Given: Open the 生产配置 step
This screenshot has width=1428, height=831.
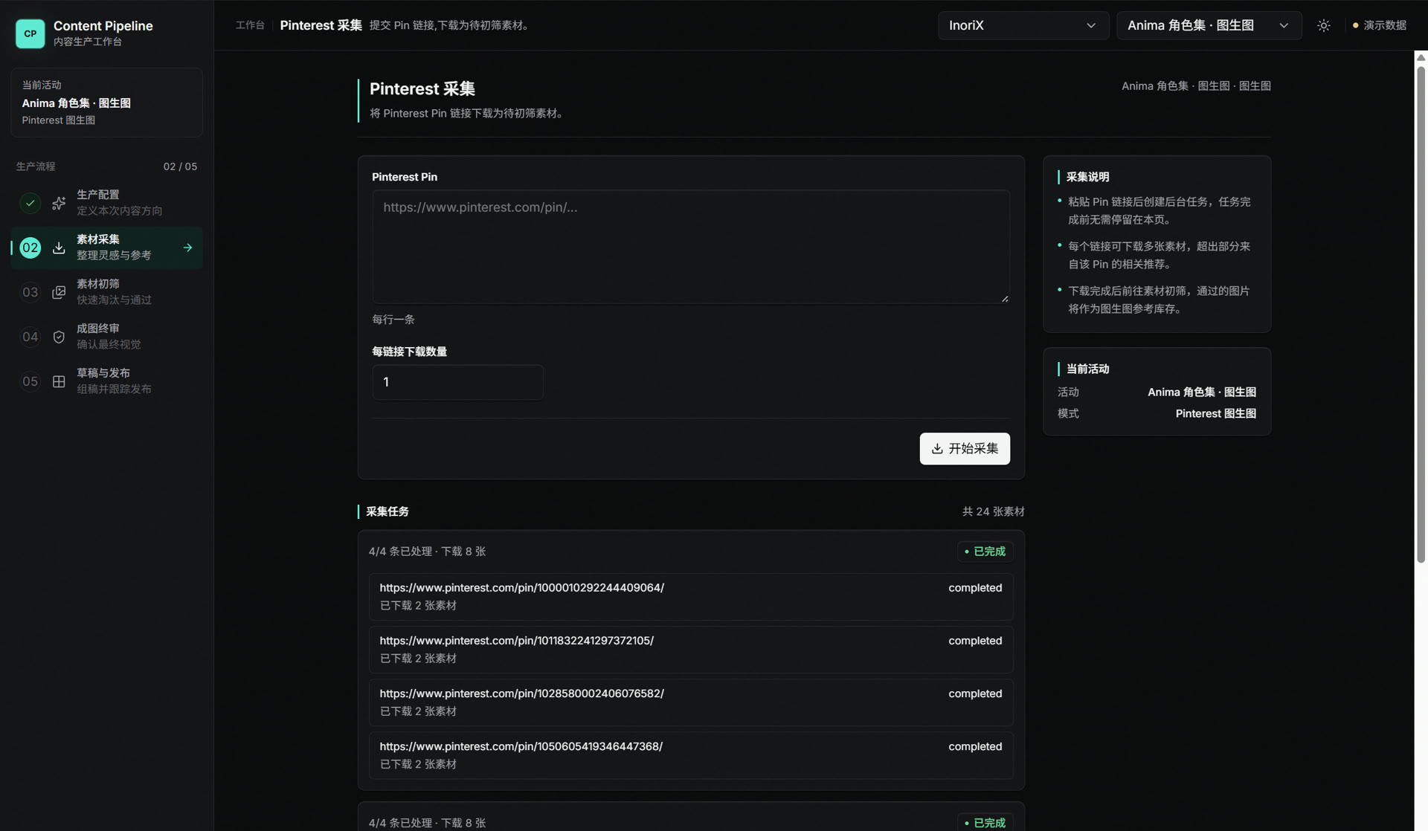Looking at the screenshot, I should [x=107, y=203].
